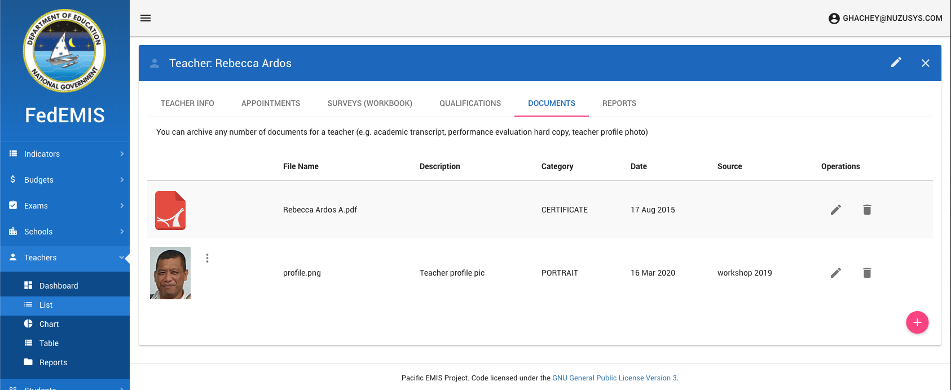Add a new document with plus button
Screen dimensions: 951x390
pos(917,322)
